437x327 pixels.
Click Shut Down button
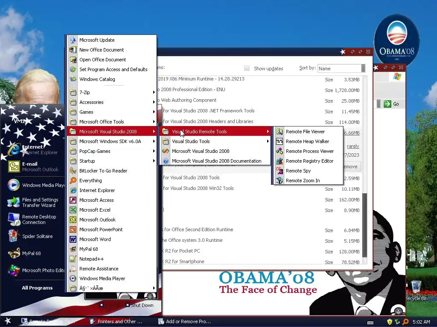(139, 305)
